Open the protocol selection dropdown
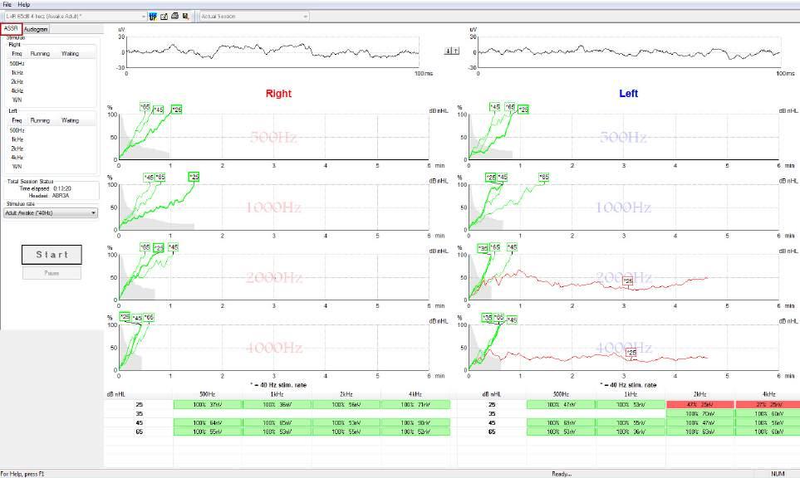This screenshot has height=478, width=800. 75,17
